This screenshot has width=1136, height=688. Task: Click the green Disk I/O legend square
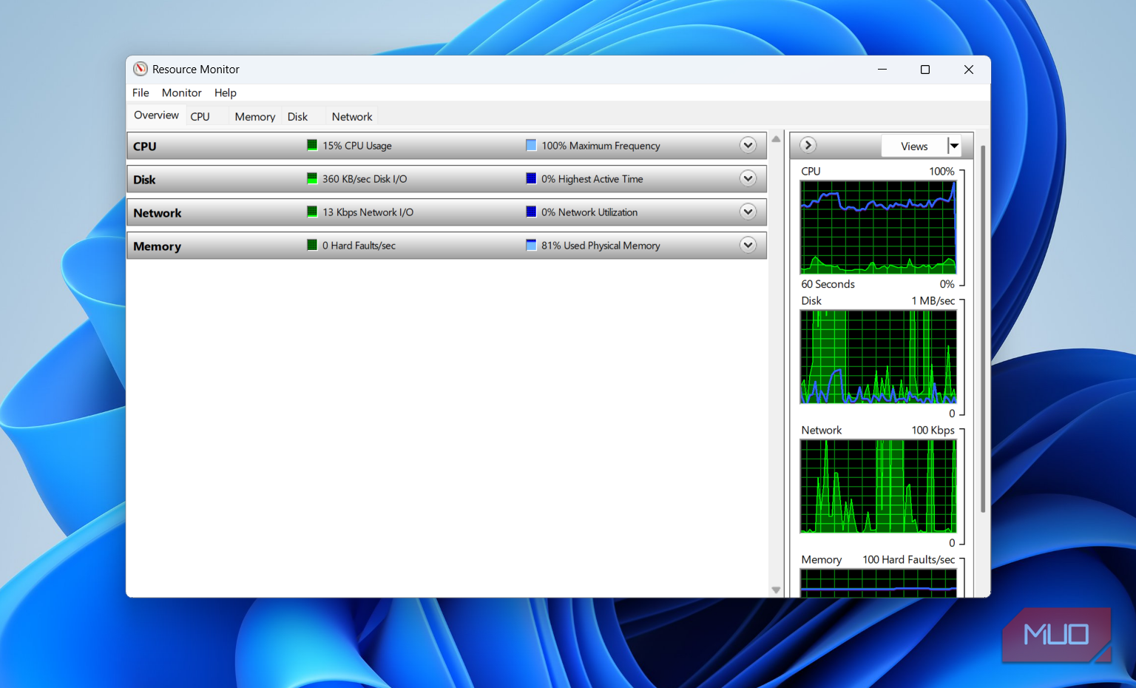coord(312,178)
